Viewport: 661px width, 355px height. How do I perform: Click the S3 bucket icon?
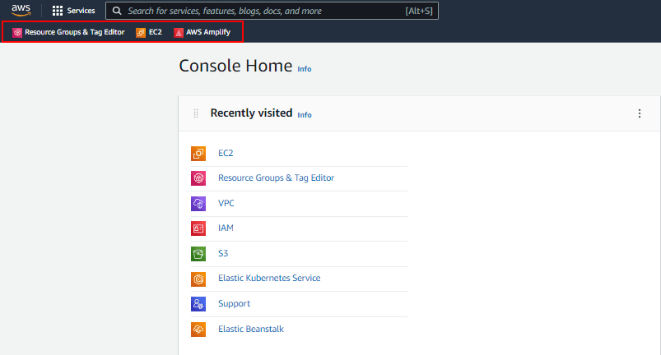198,254
